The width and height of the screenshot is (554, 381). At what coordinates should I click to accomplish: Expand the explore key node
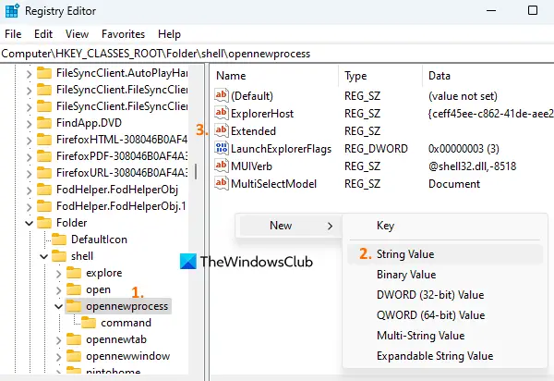coord(59,274)
